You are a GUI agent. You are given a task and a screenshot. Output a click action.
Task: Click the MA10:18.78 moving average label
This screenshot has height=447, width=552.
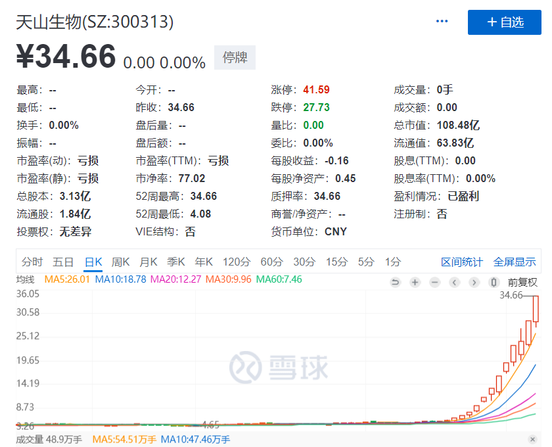(x=120, y=279)
